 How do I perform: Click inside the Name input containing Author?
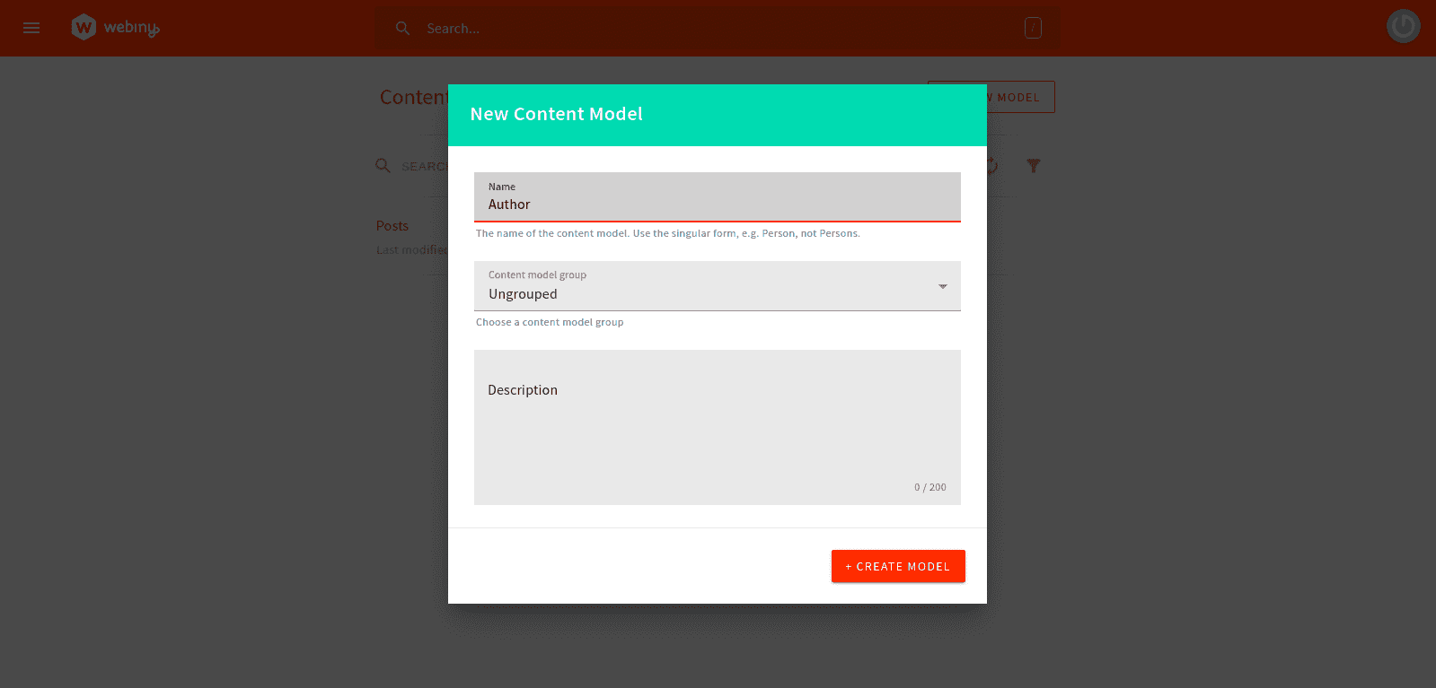[x=717, y=205]
